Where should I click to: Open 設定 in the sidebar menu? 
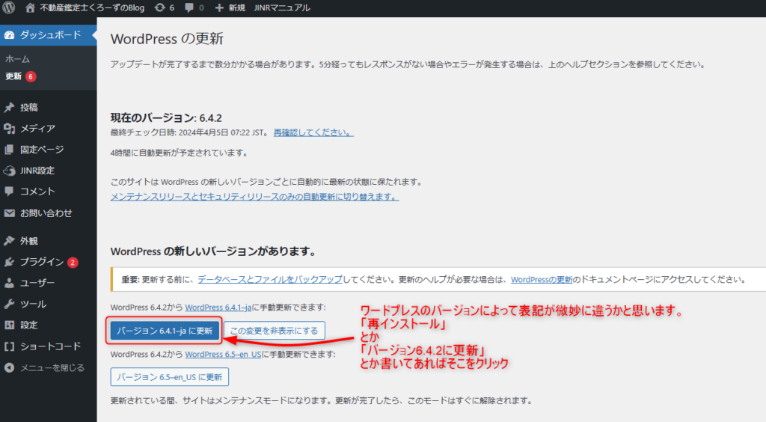[x=29, y=325]
